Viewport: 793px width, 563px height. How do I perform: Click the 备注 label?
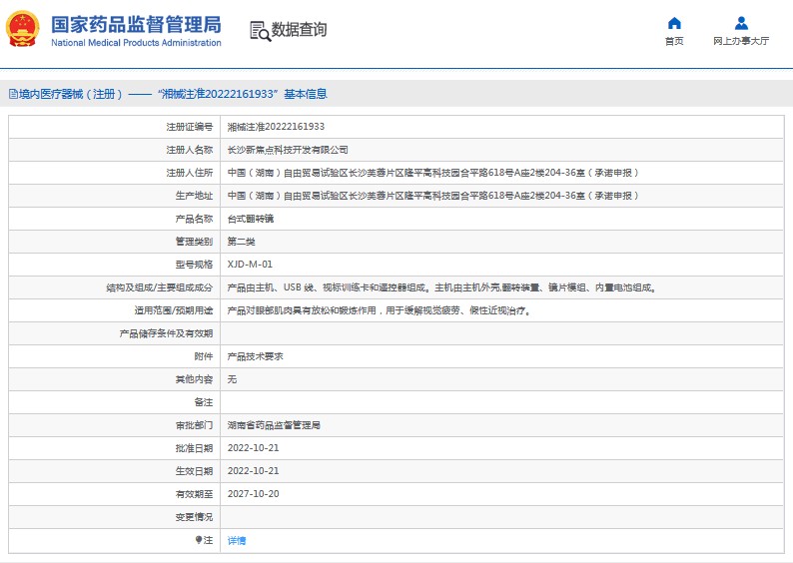204,402
